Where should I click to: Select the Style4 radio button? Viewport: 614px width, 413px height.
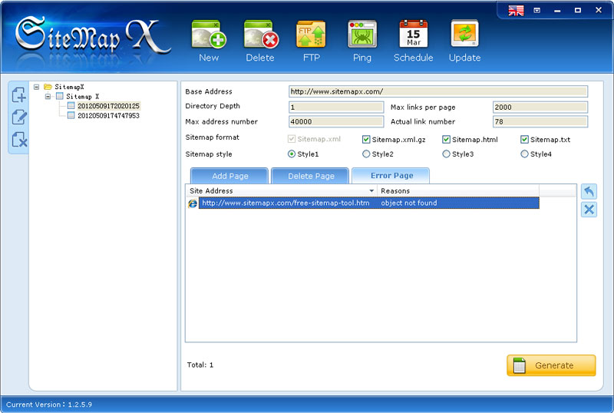524,154
